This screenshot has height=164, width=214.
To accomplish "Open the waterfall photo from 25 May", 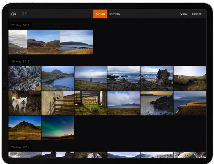I will pos(91,155).
